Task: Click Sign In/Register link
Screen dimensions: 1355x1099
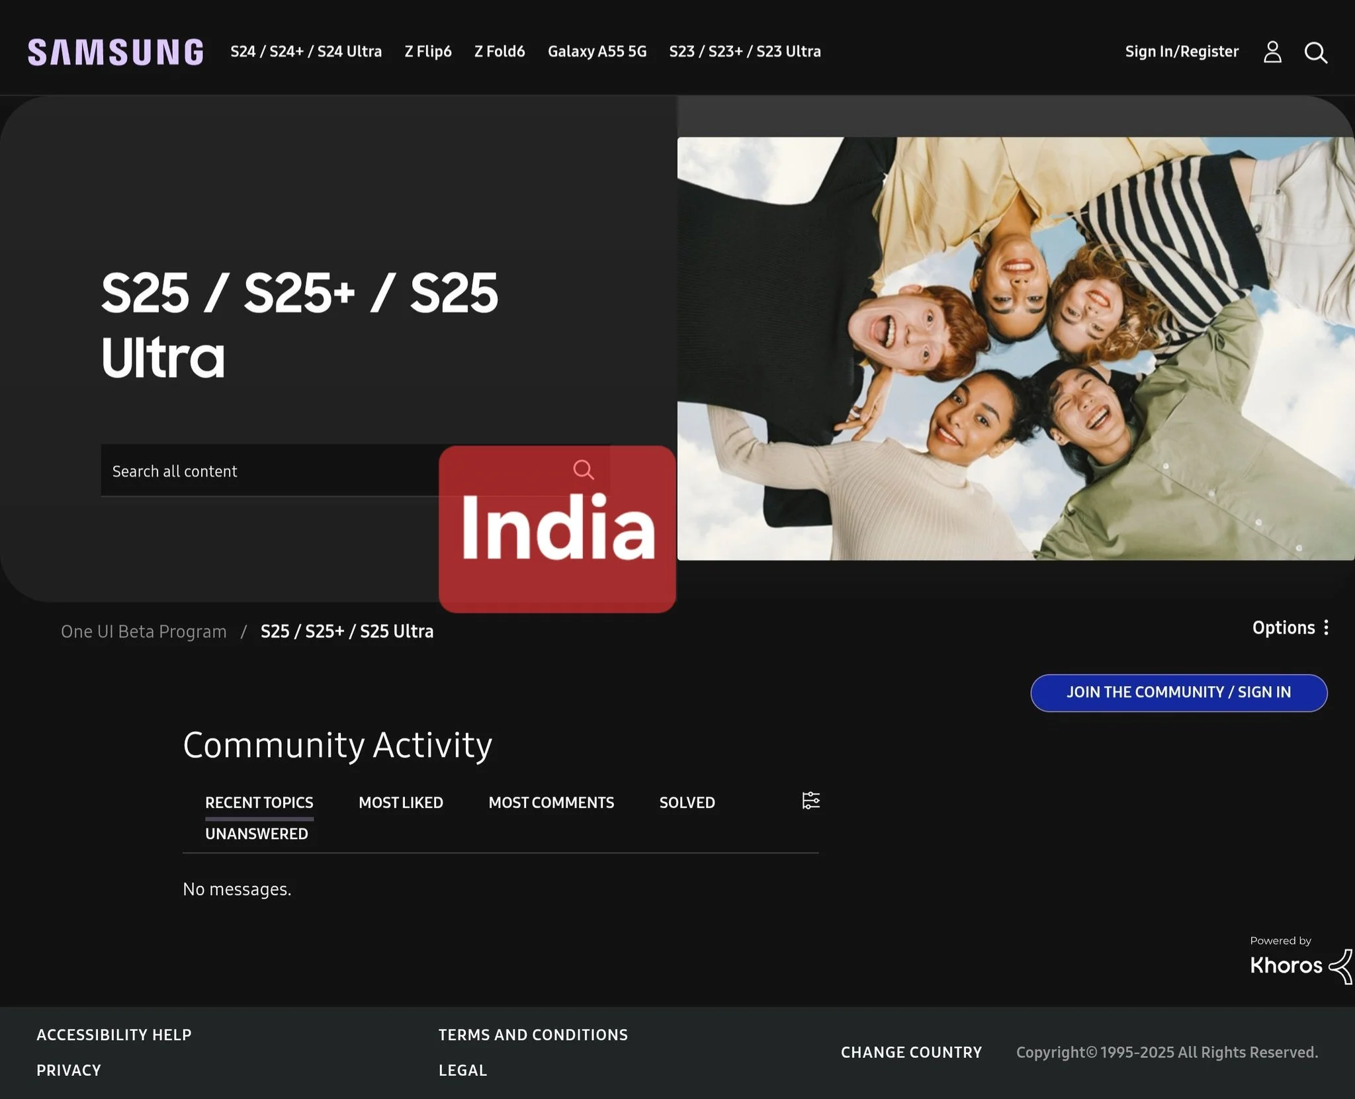Action: click(x=1182, y=52)
